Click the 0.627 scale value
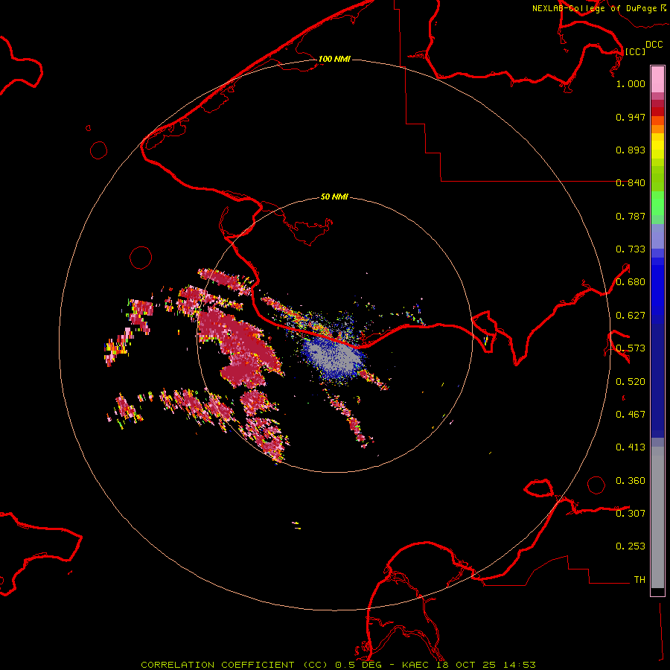Screen dimensions: 670x670 pos(631,316)
